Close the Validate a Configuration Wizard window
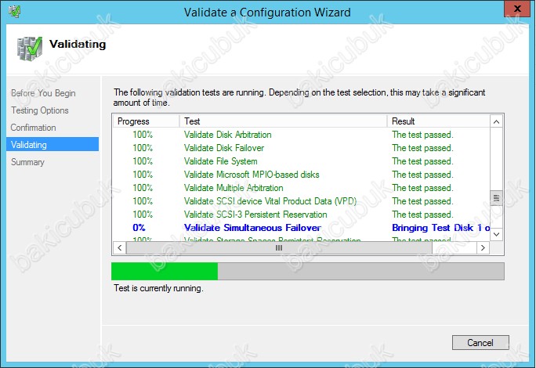536x368 pixels. click(517, 8)
